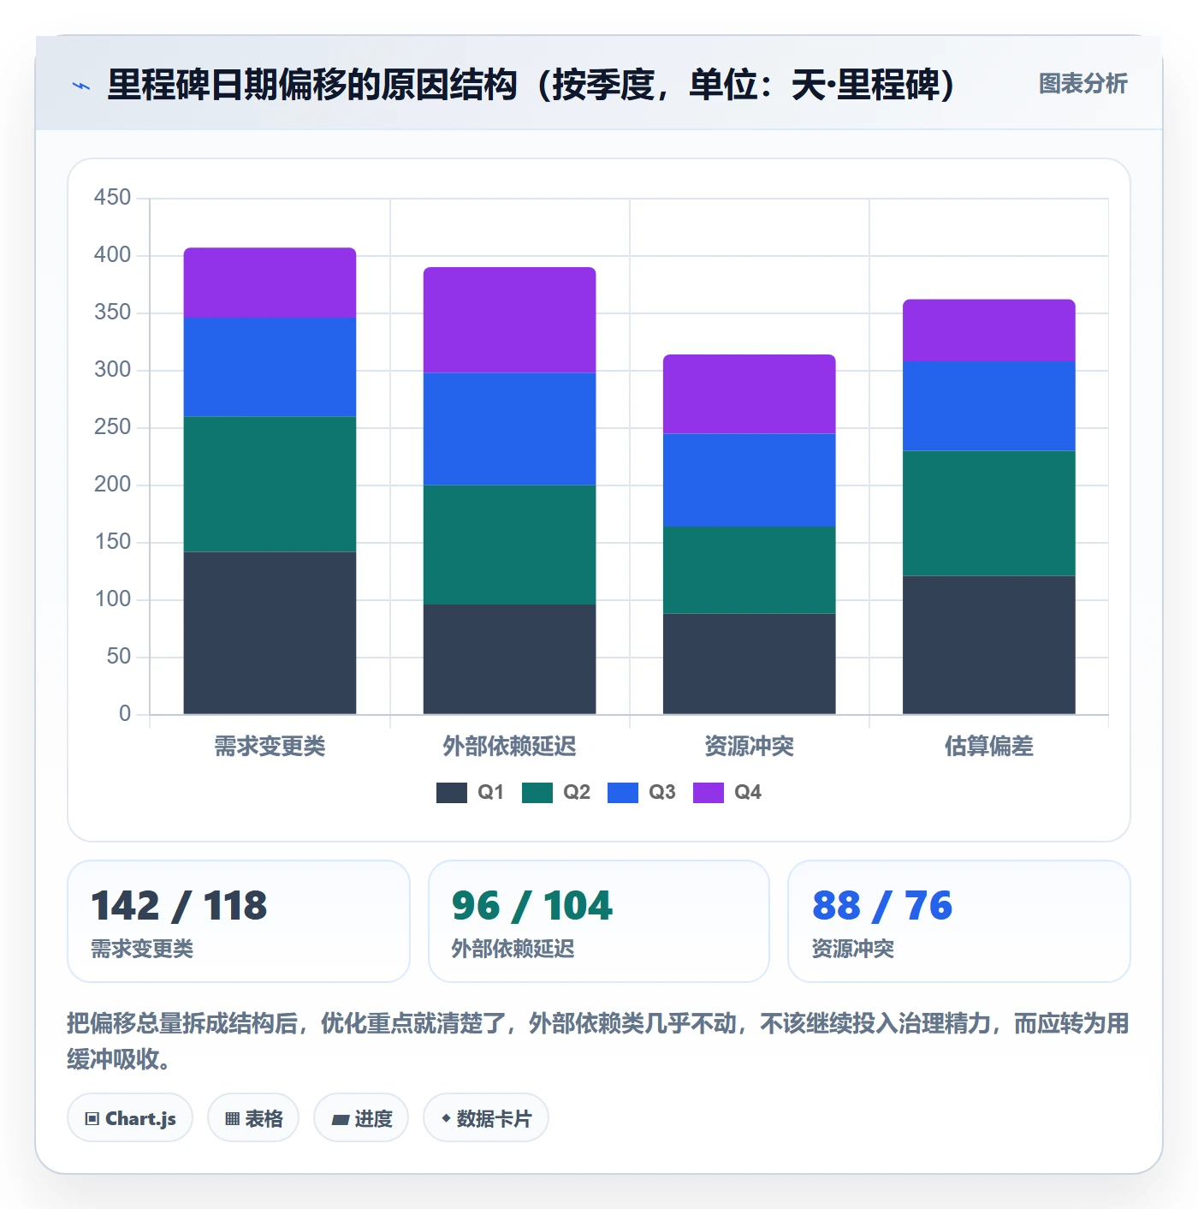Click the 数据卡片 tag chip
The image size is (1198, 1209).
486,1118
